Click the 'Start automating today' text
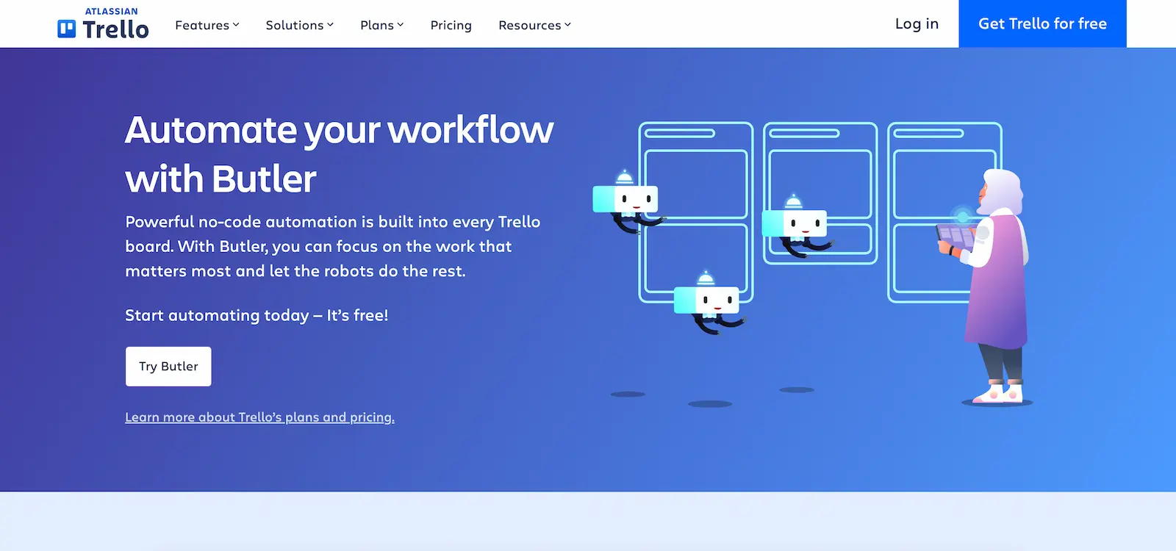Image resolution: width=1176 pixels, height=551 pixels. [257, 315]
